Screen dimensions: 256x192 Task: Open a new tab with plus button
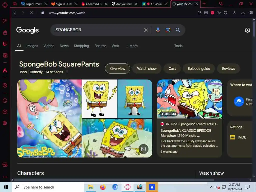point(204,3)
